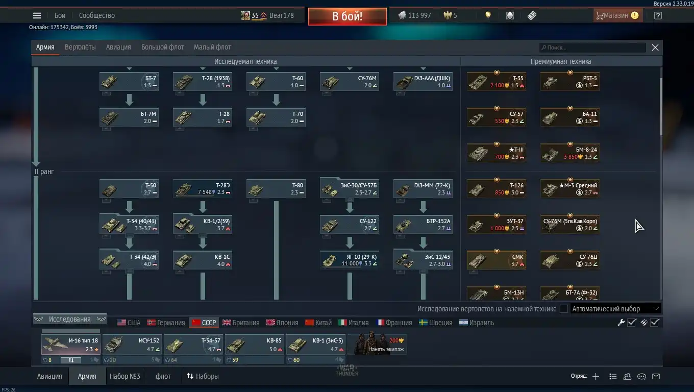
Task: Open the hamburger main menu
Action: (x=37, y=15)
